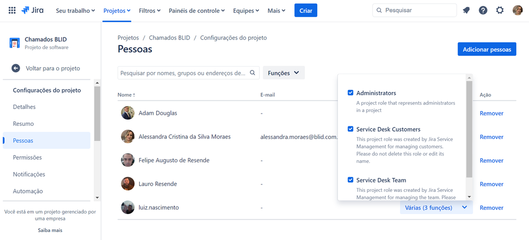The image size is (529, 240).
Task: Expand the Projetos menu
Action: tap(116, 11)
